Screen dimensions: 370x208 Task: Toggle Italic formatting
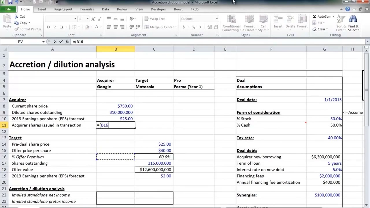[x=55, y=27]
